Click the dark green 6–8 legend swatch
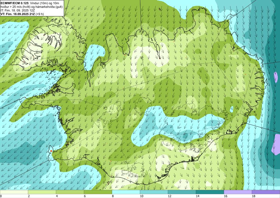The image size is (280, 198). 98,192
